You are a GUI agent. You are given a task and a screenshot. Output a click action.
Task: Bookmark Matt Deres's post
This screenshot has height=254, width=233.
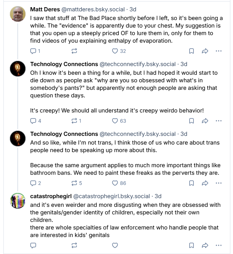192,51
